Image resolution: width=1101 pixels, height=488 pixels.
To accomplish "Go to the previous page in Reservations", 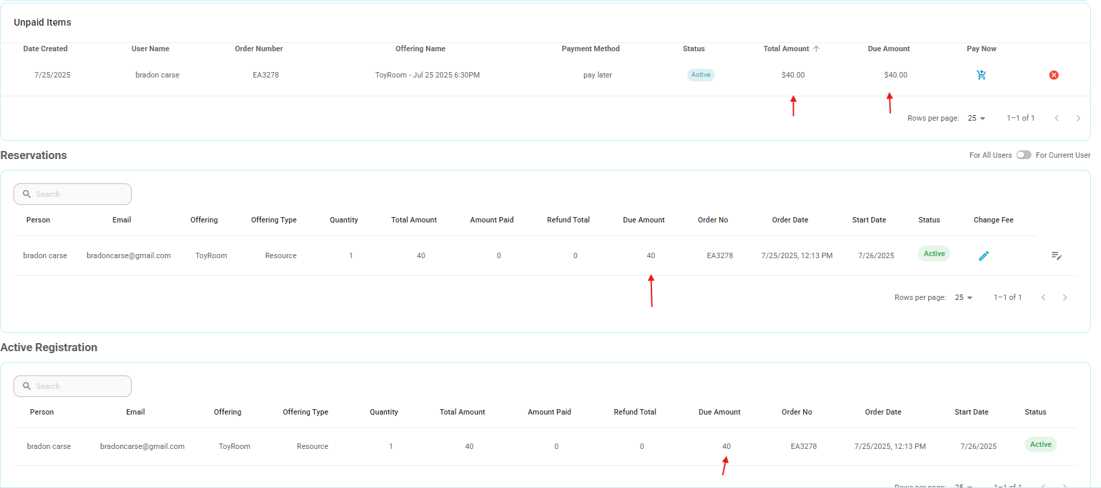I will (x=1043, y=297).
